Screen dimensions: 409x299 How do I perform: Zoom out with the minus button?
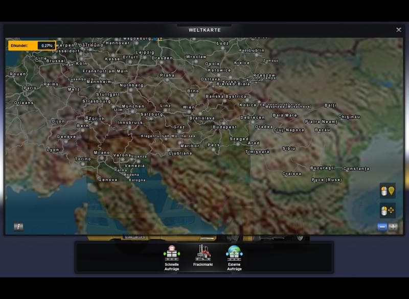(382, 227)
